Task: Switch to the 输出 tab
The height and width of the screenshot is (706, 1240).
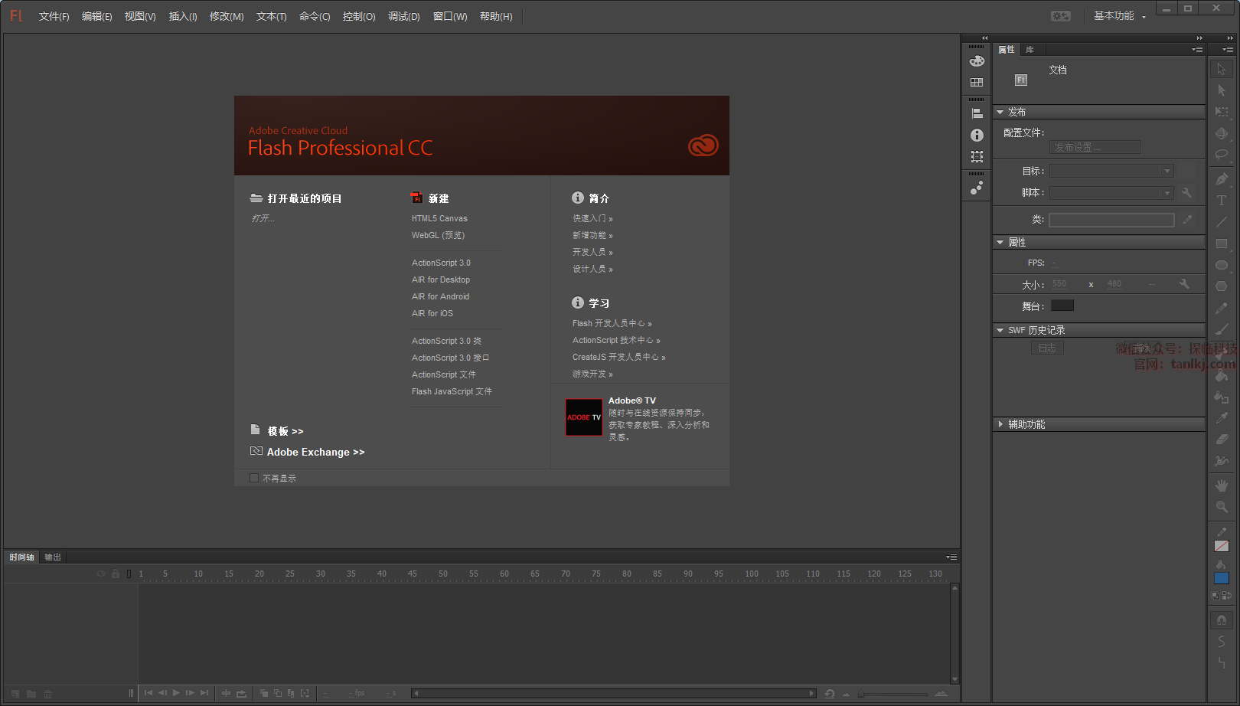Action: pyautogui.click(x=53, y=557)
